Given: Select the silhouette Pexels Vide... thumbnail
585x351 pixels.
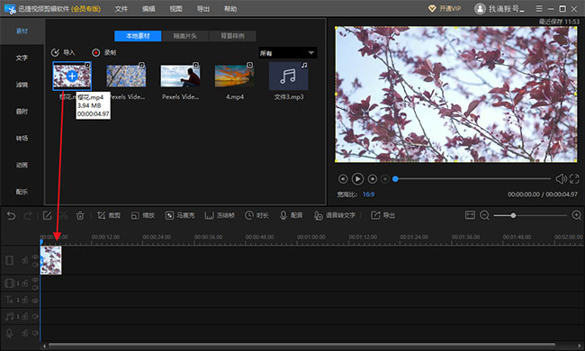Looking at the screenshot, I should point(180,76).
